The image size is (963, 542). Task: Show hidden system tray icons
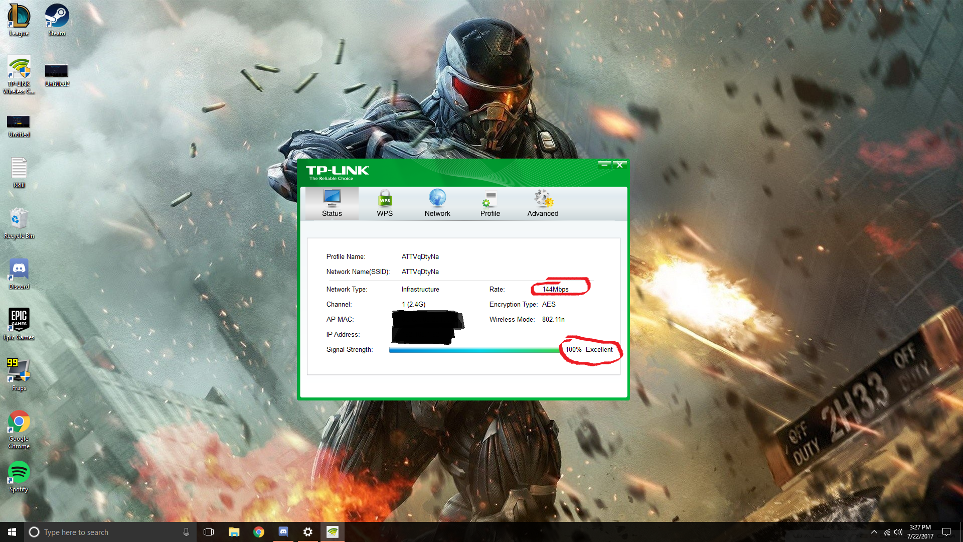[874, 532]
